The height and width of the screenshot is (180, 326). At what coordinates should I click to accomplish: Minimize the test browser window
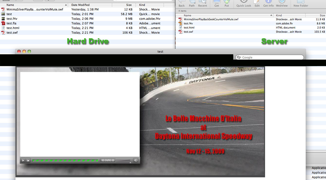24,51
